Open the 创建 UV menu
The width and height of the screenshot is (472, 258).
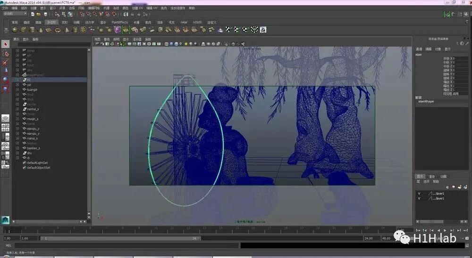137,8
